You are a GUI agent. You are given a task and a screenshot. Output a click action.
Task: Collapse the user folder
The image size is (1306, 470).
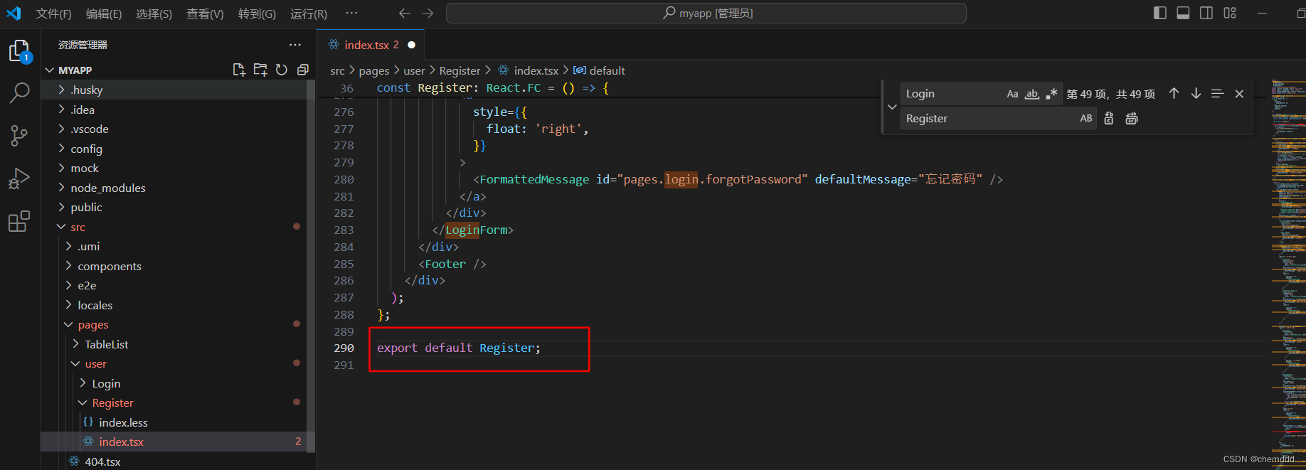(76, 363)
